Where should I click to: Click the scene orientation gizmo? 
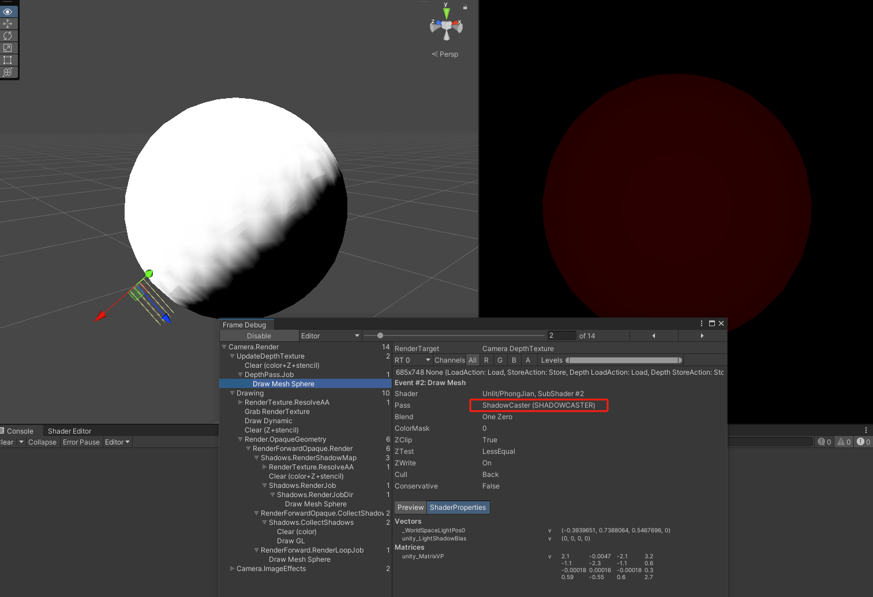click(x=446, y=25)
